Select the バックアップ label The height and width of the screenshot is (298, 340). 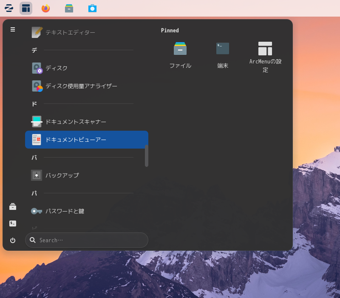click(x=62, y=175)
